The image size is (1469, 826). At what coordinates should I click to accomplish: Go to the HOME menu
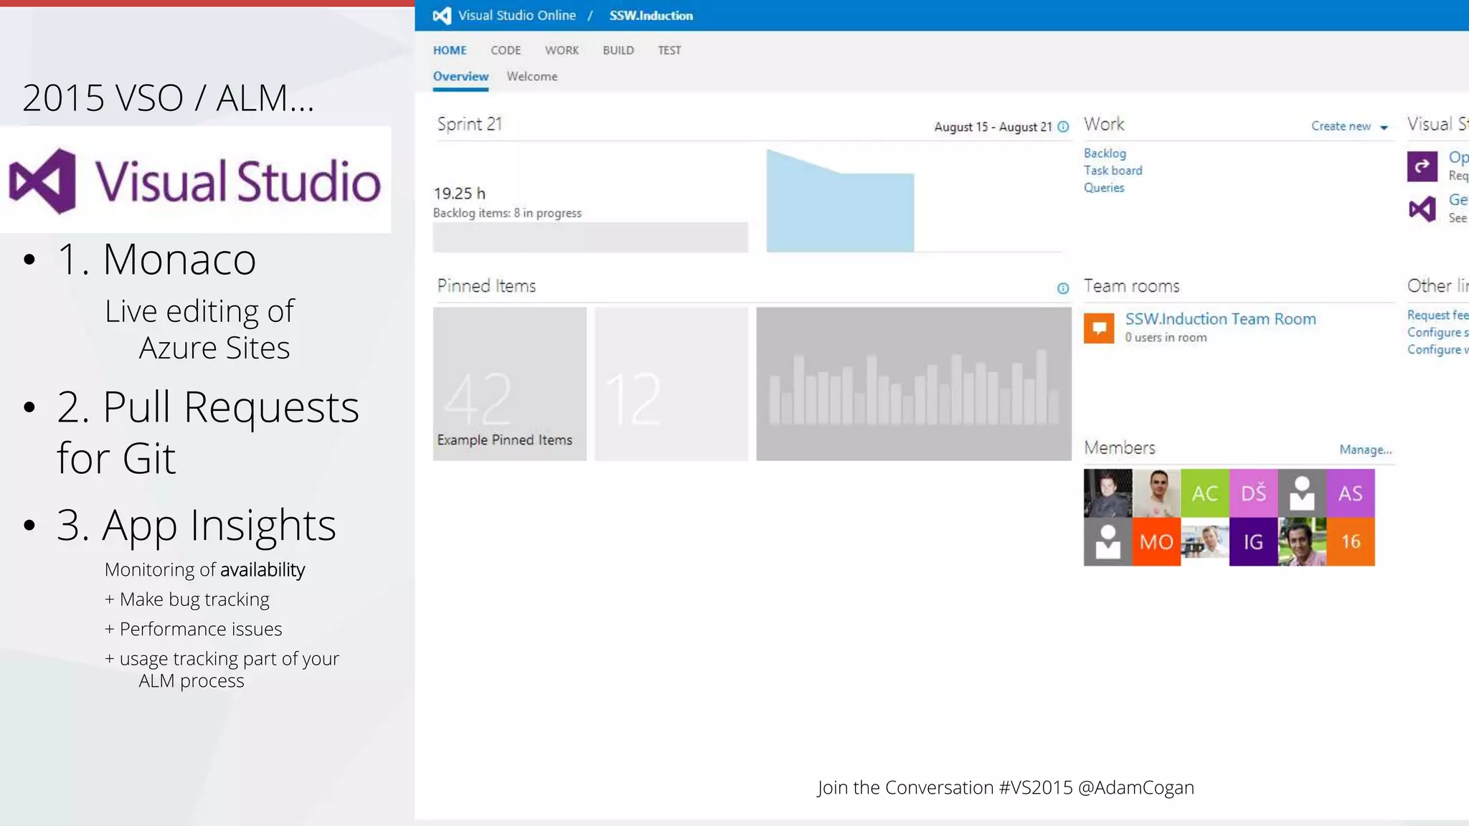click(x=450, y=50)
